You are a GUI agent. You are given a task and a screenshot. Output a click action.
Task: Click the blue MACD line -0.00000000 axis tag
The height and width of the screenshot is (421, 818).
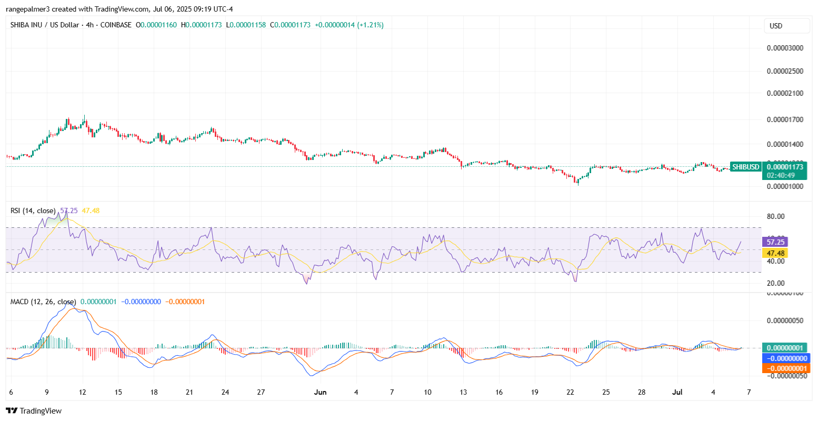(x=786, y=358)
